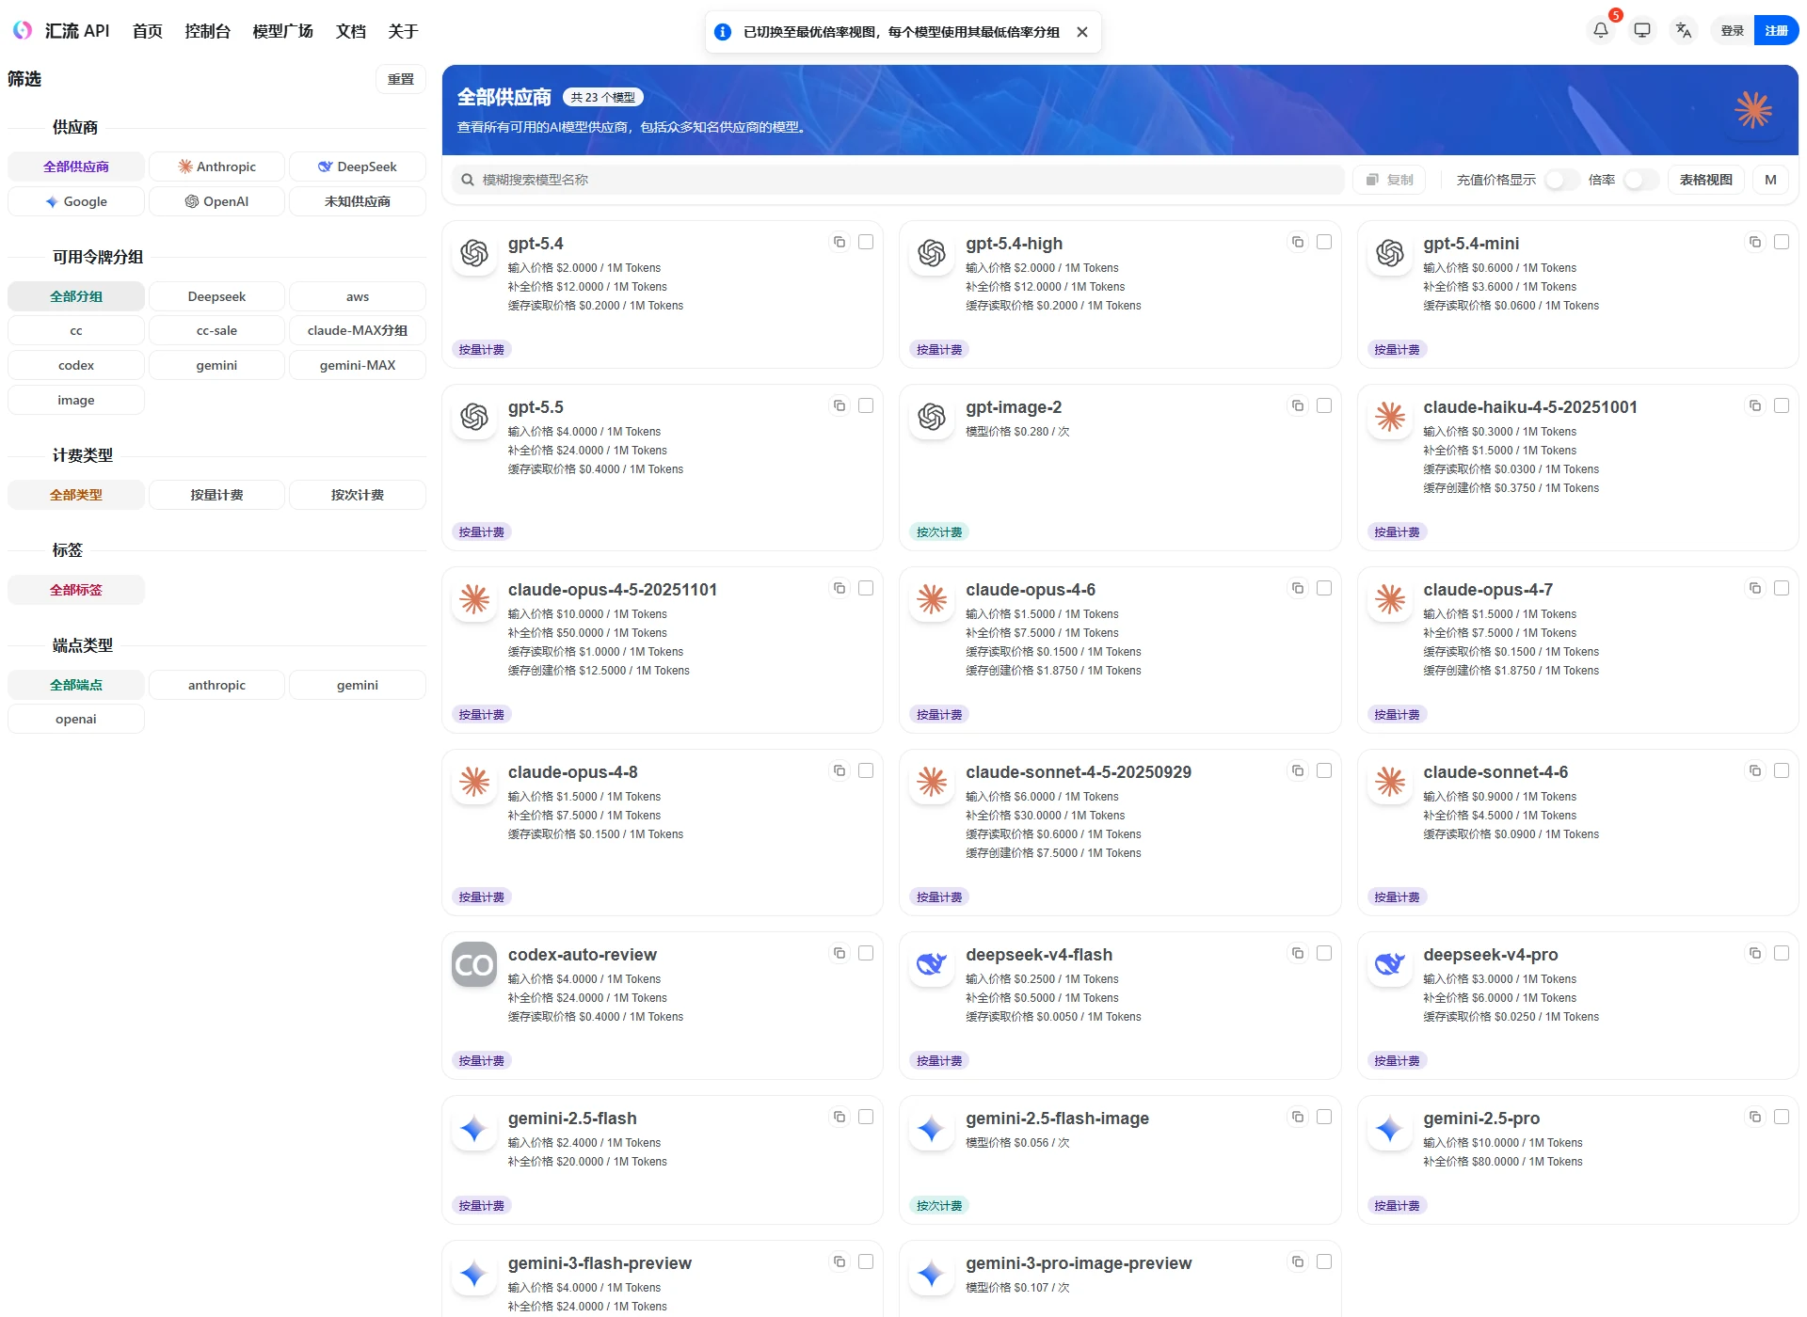1807x1317 pixels.
Task: Select the gpt-5.4-high checkbox
Action: coord(1324,243)
